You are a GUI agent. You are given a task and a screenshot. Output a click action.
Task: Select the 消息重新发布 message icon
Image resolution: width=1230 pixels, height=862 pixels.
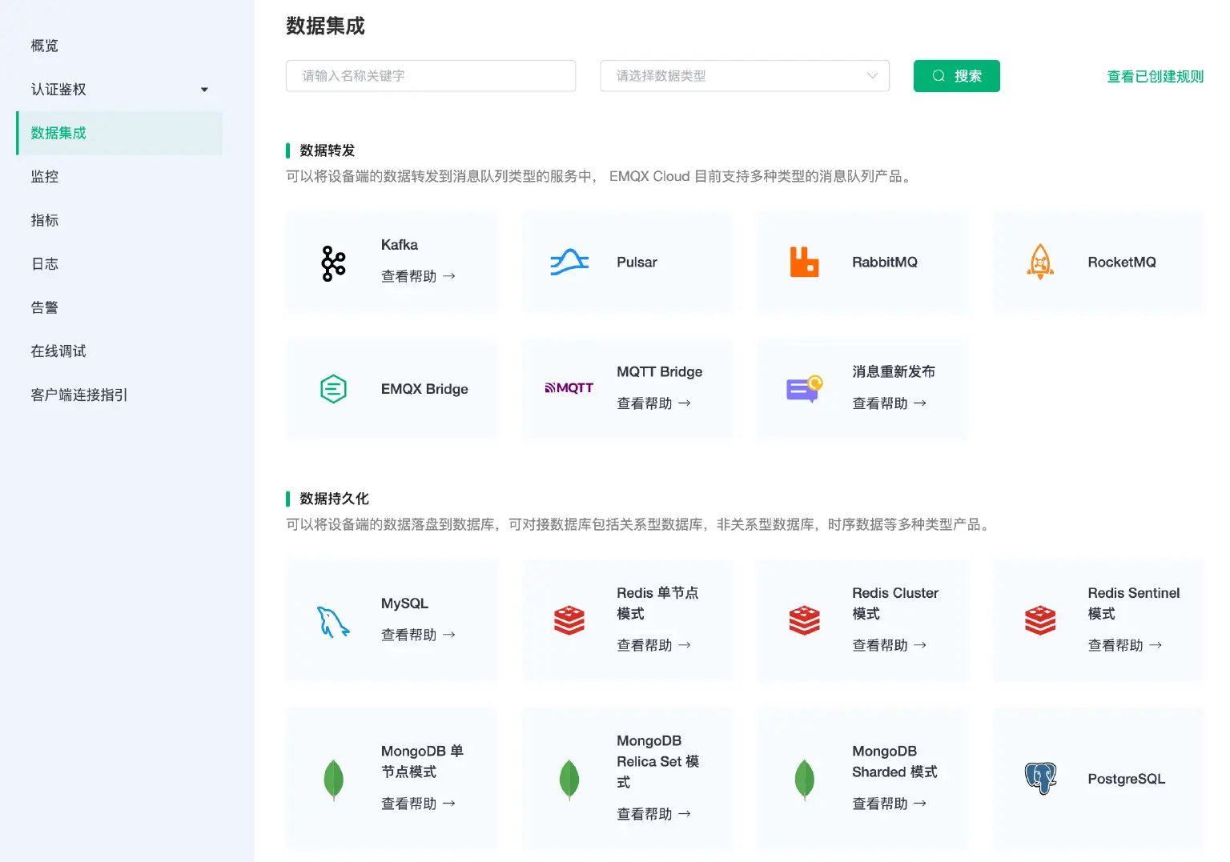point(804,388)
